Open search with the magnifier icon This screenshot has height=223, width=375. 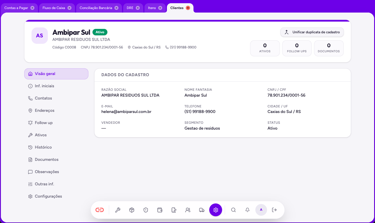coord(233,210)
